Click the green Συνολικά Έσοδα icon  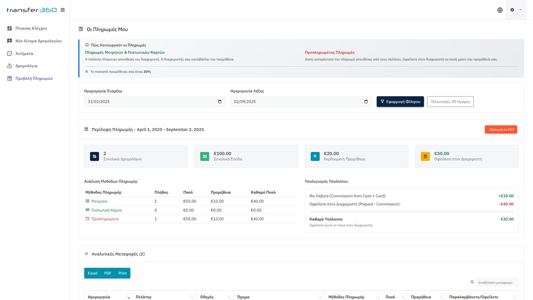[205, 156]
